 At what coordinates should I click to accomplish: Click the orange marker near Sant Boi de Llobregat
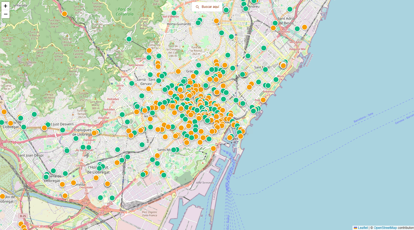point(3,196)
